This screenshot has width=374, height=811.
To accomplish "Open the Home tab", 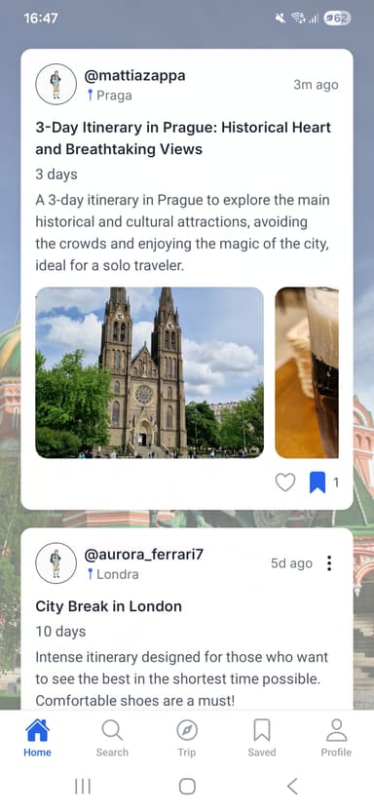I will coord(37,738).
